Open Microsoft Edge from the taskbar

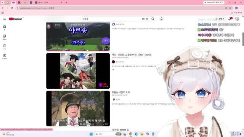pyautogui.click(x=136, y=134)
